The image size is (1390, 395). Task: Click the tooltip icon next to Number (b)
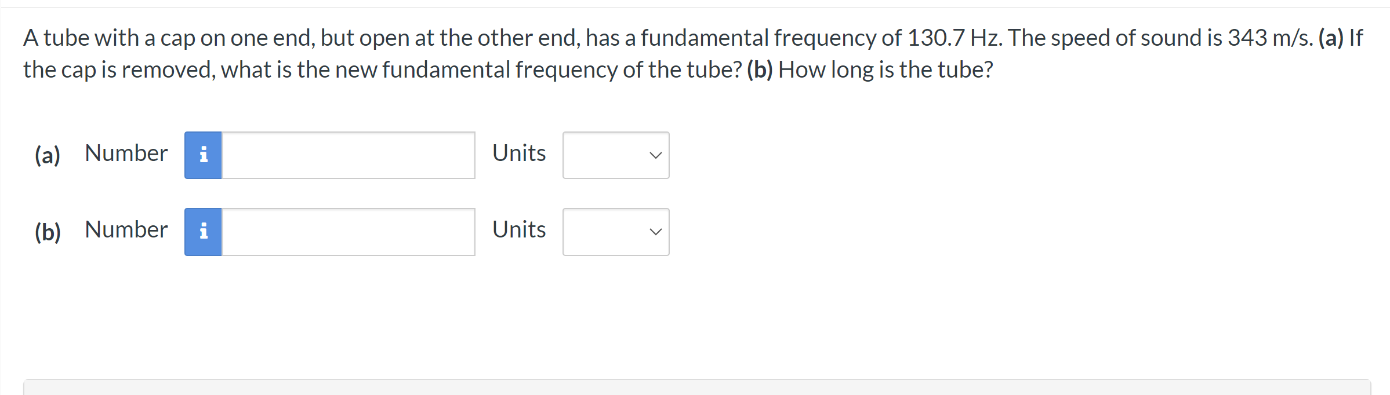pos(203,231)
